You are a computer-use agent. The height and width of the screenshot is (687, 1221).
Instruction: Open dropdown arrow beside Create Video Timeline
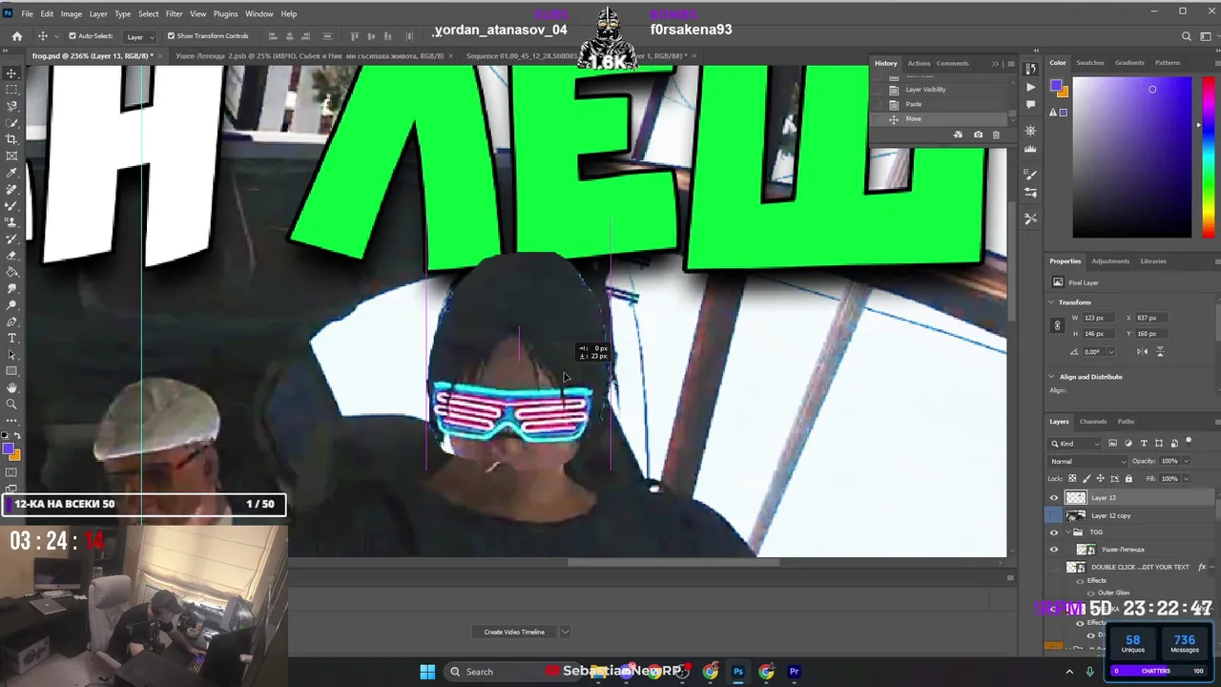(x=565, y=632)
